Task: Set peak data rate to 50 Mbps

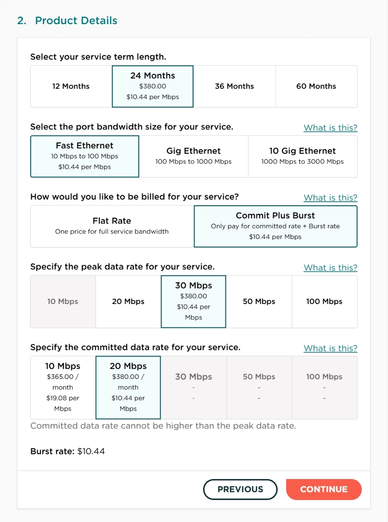Action: coord(259,301)
